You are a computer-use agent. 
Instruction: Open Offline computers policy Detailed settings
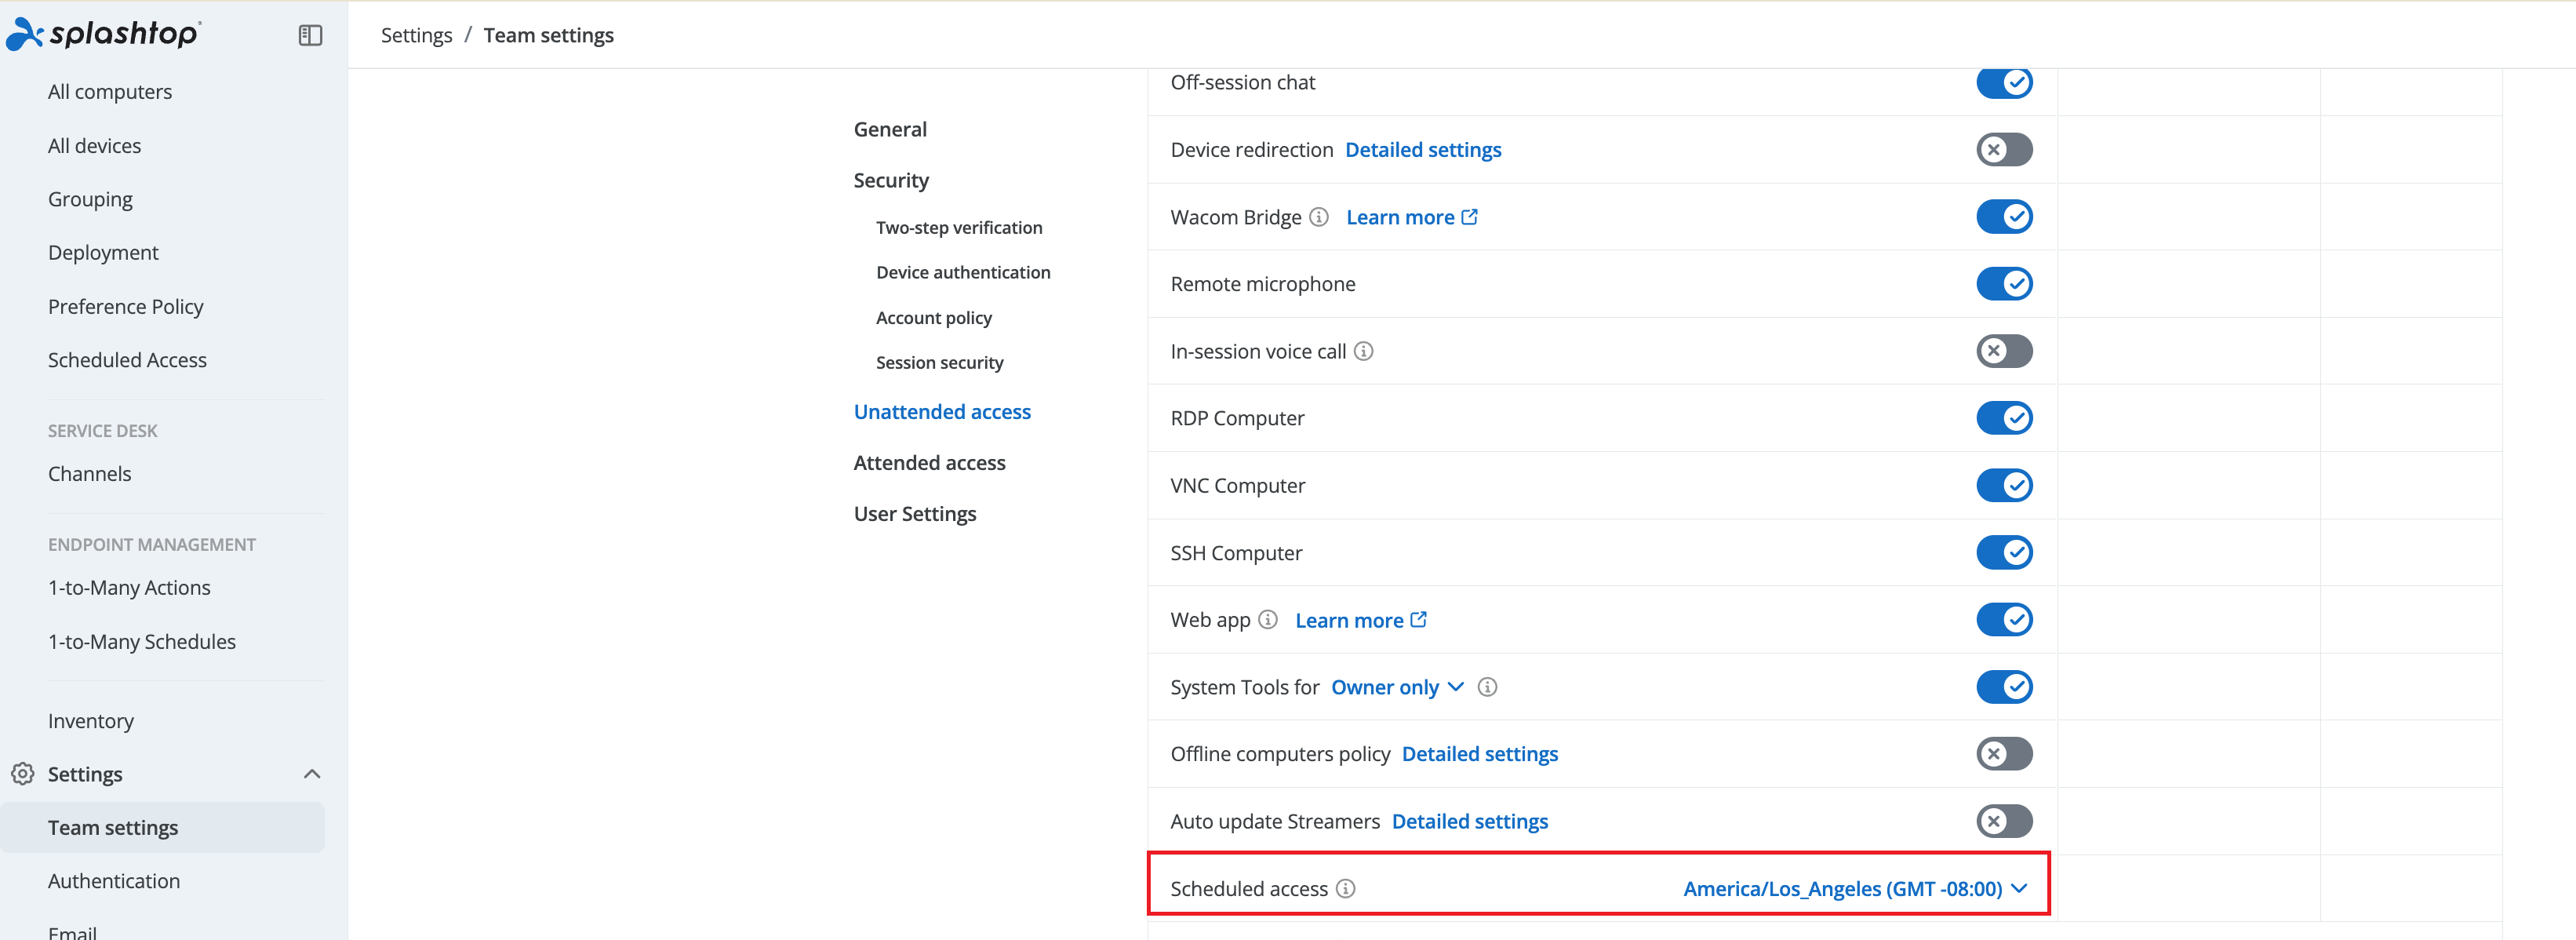[x=1480, y=754]
